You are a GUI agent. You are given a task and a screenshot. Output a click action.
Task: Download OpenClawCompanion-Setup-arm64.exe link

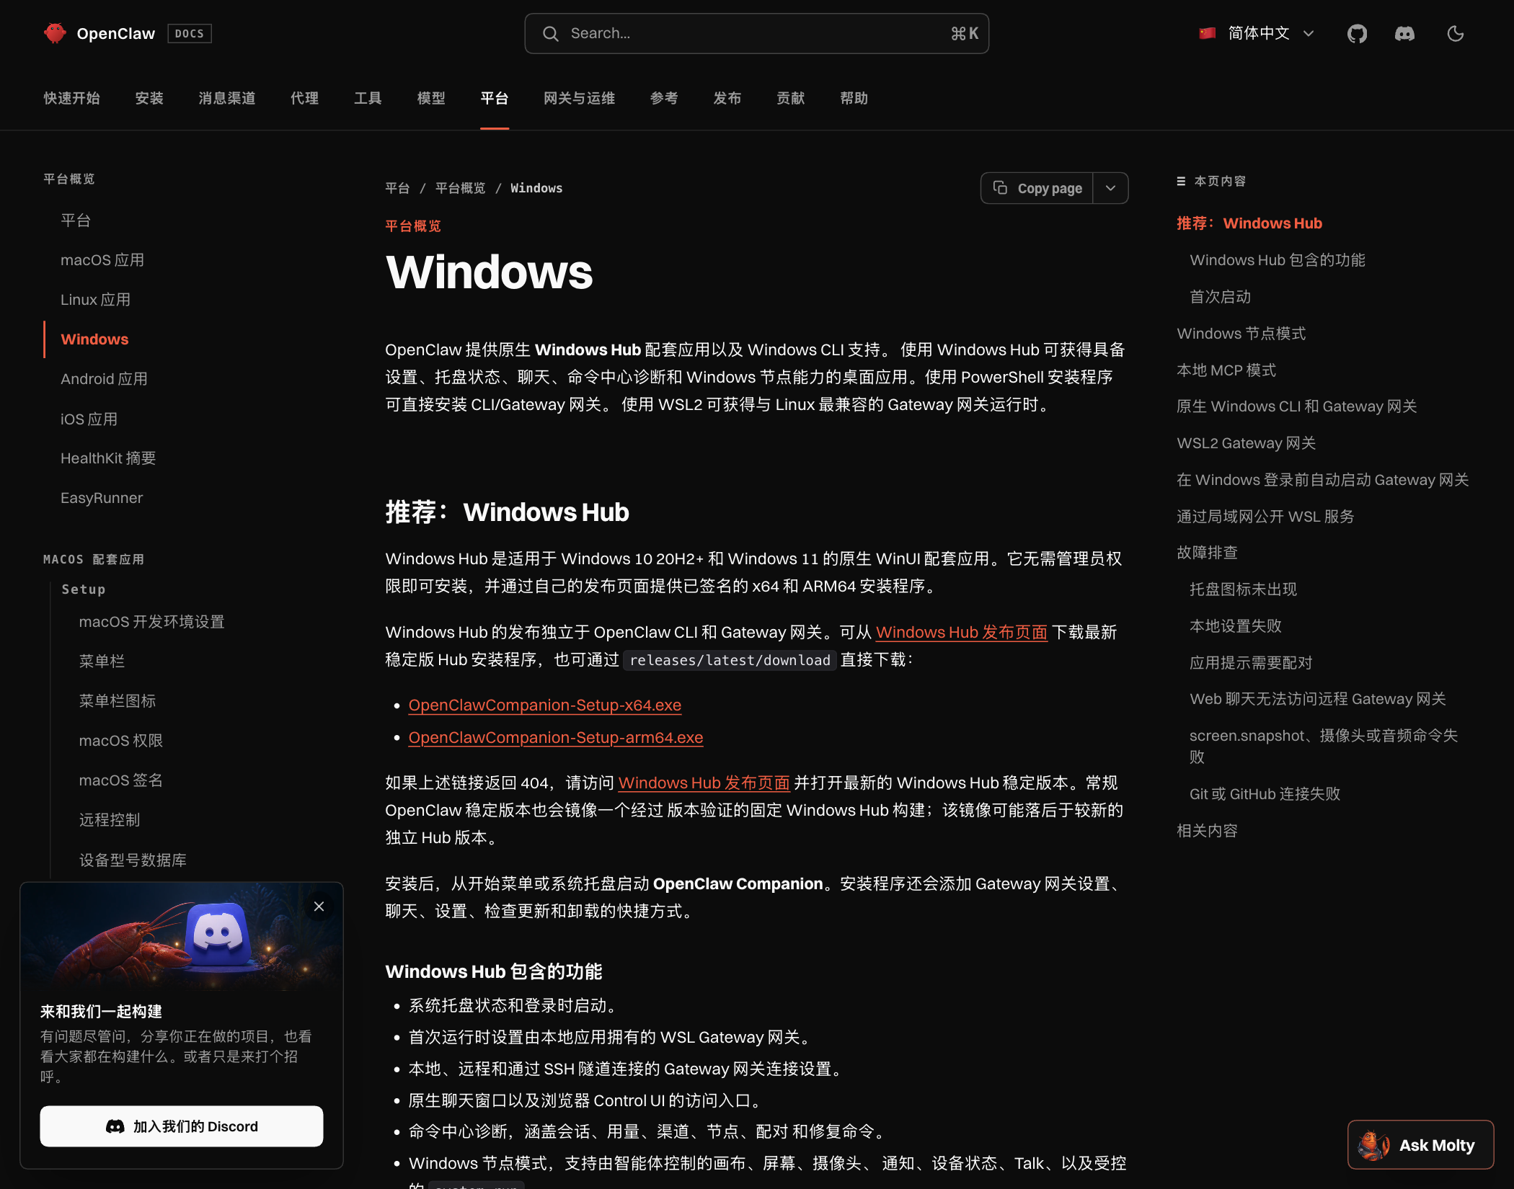(x=556, y=737)
